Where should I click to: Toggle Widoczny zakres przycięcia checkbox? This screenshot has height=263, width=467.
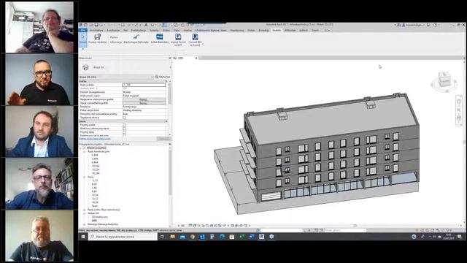point(125,129)
